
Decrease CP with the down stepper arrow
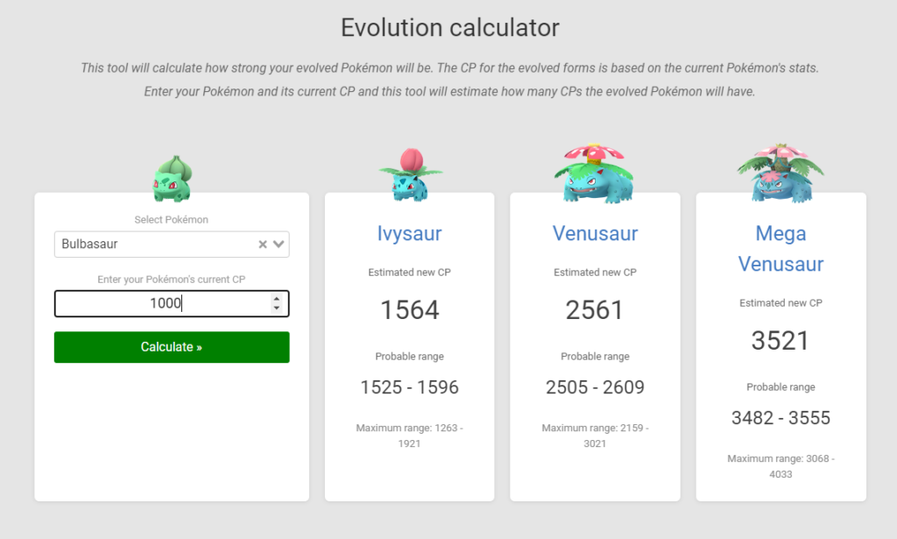(277, 309)
